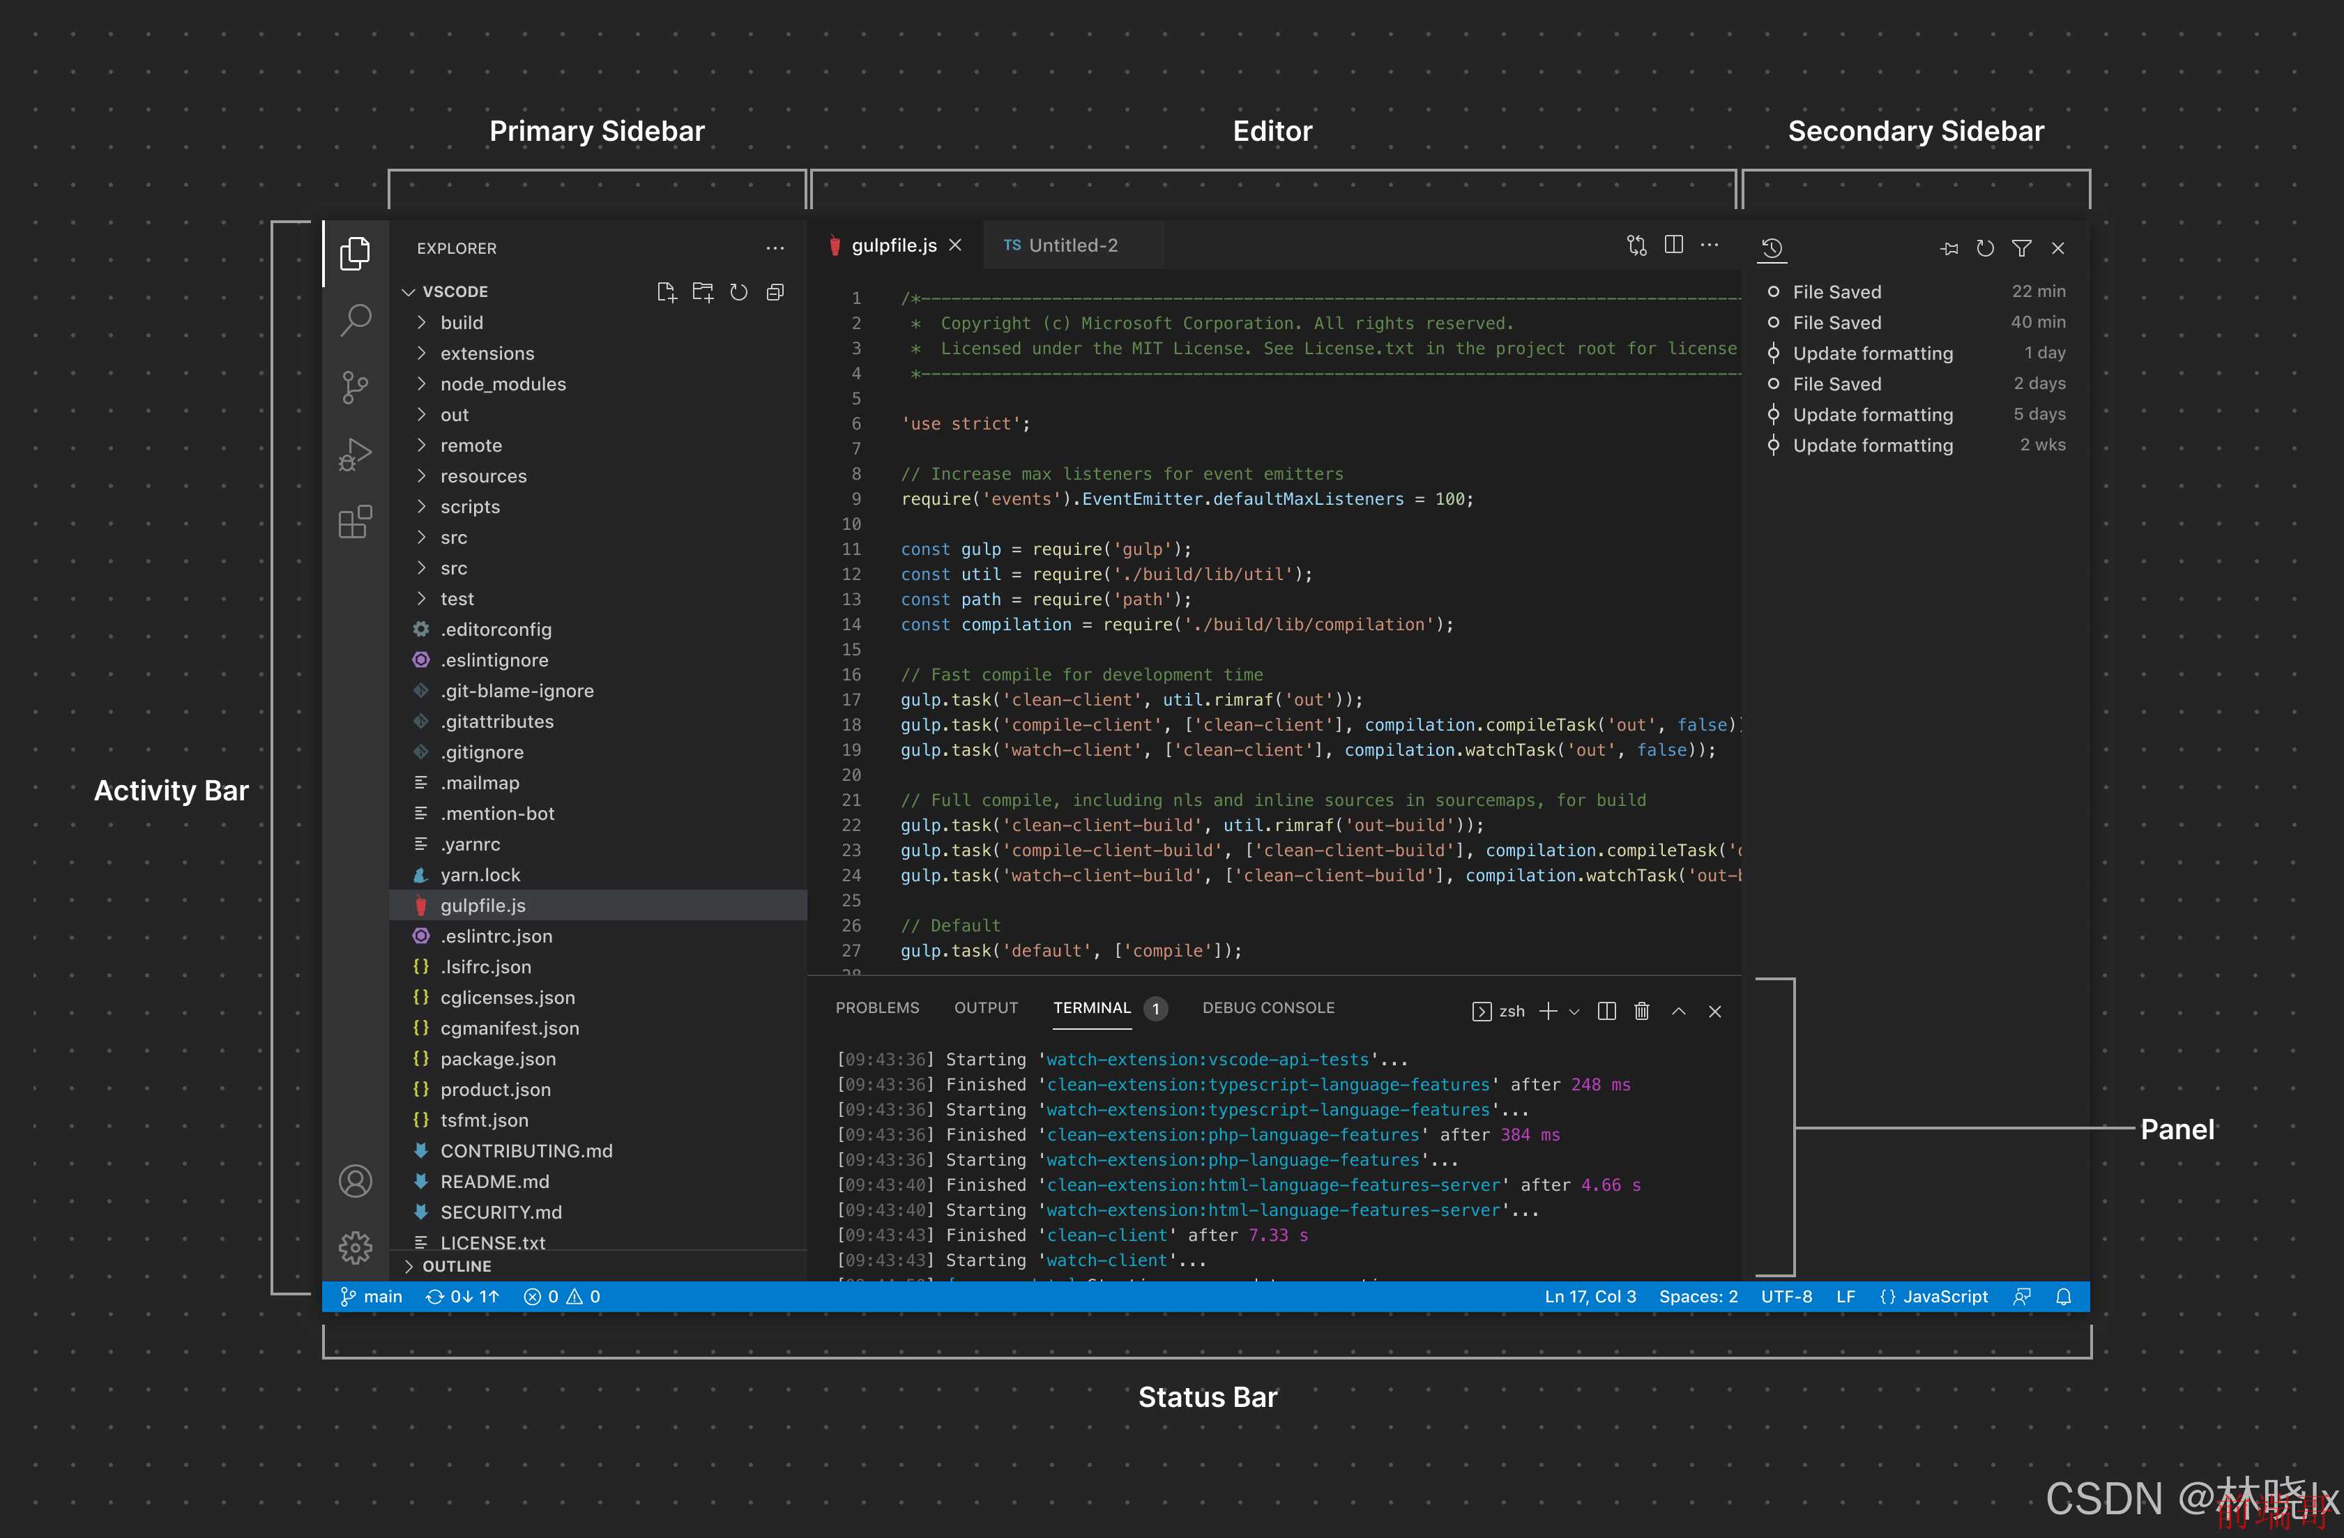
Task: Select the TERMINAL tab in Panel
Action: (x=1091, y=1007)
